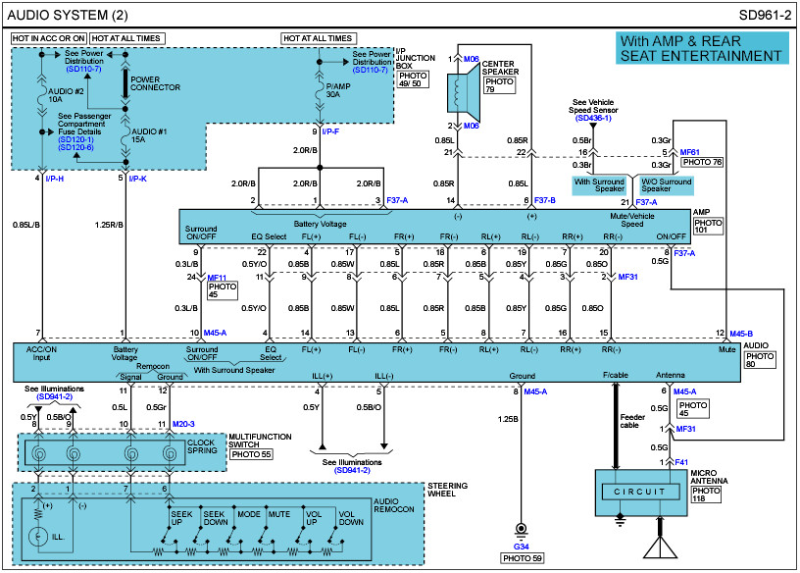Click the P/AMP 30A fuse symbol
The width and height of the screenshot is (800, 573).
coord(320,94)
